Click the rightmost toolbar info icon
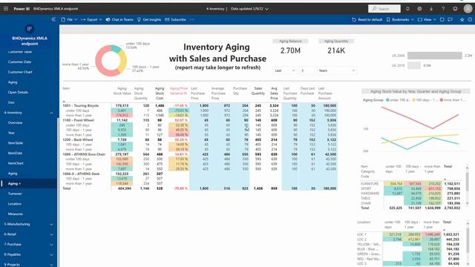 coord(470,19)
